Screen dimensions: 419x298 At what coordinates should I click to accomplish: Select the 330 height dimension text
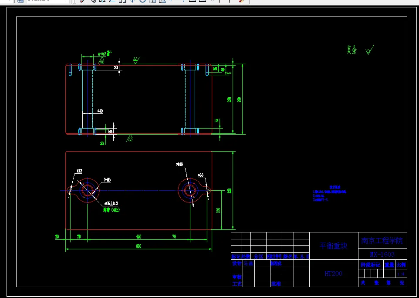(229, 191)
